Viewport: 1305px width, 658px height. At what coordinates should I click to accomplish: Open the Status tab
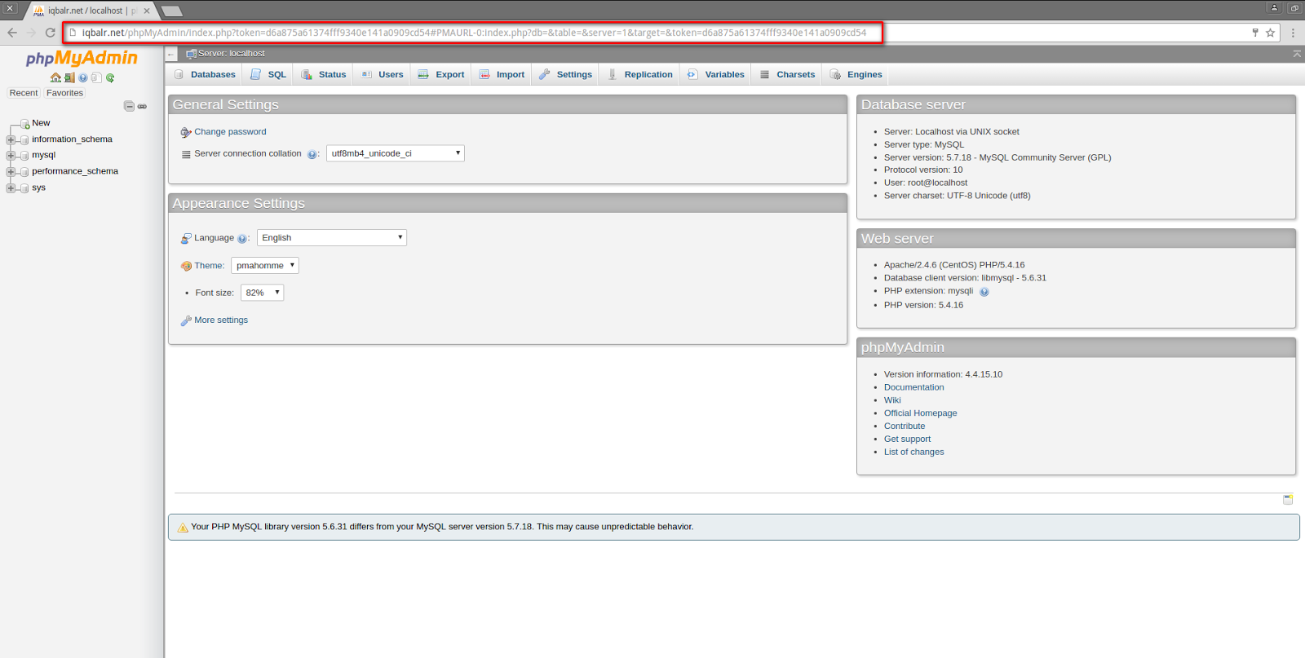coord(324,74)
